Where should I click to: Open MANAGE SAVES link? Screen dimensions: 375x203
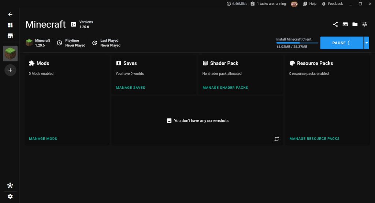131,88
